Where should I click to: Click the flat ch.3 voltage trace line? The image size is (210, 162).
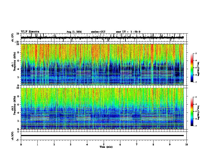[x=102, y=136]
